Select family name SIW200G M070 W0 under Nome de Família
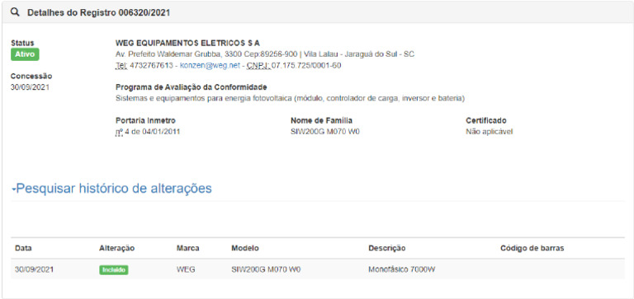 point(325,132)
